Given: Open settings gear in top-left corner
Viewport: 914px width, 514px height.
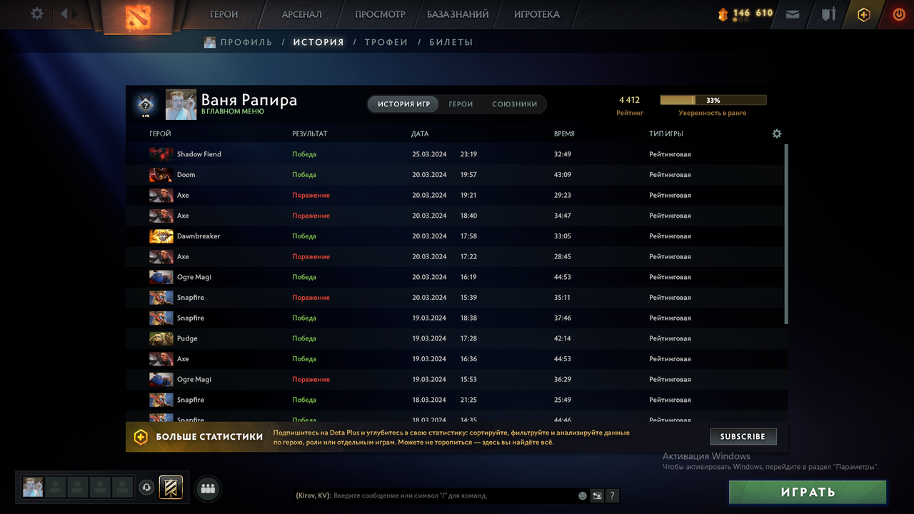Looking at the screenshot, I should (37, 14).
